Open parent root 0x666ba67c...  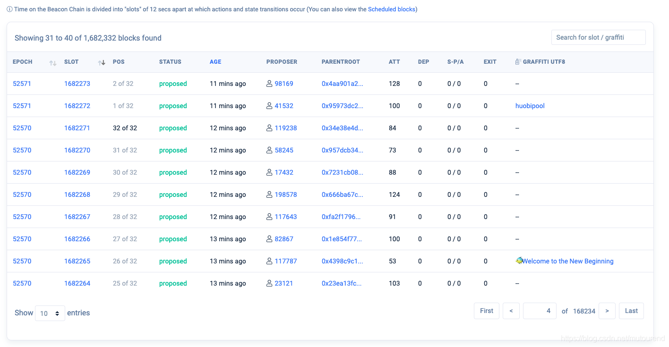[x=343, y=195]
